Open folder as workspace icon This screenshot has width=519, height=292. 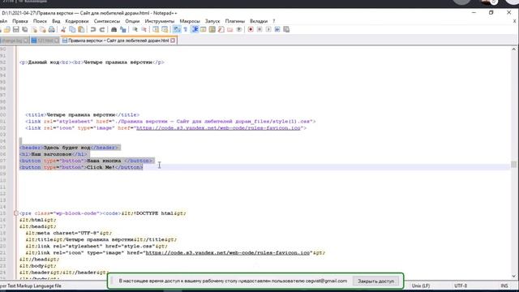[x=229, y=29]
